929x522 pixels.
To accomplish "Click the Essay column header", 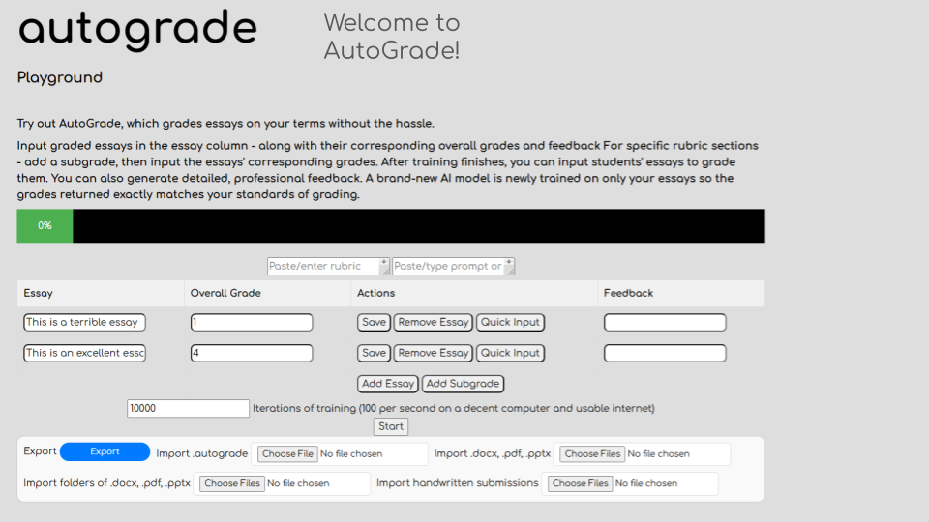I will point(101,294).
